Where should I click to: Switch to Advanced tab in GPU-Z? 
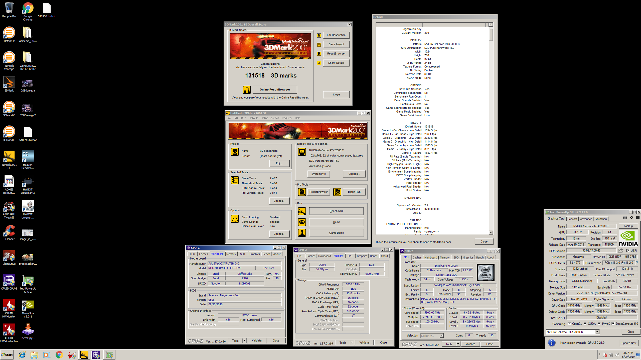tap(586, 219)
